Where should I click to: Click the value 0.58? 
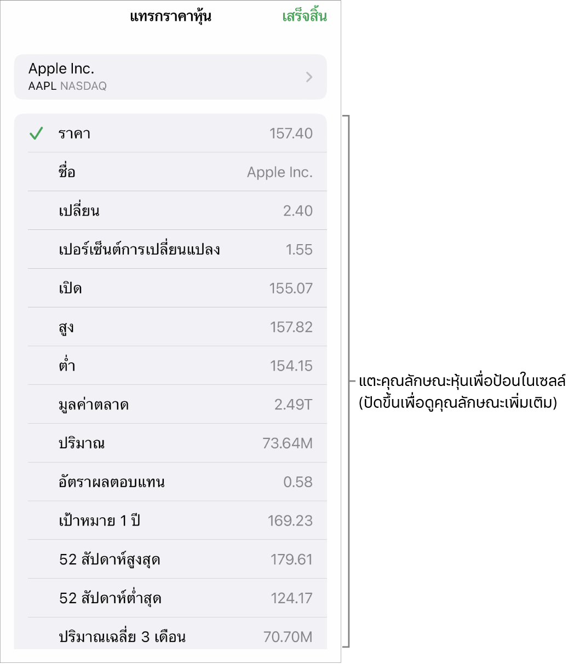(299, 482)
